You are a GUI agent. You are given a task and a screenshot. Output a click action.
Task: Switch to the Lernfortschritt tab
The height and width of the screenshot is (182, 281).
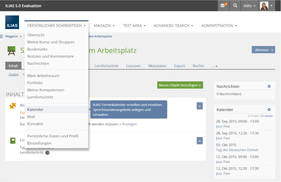coord(106,66)
